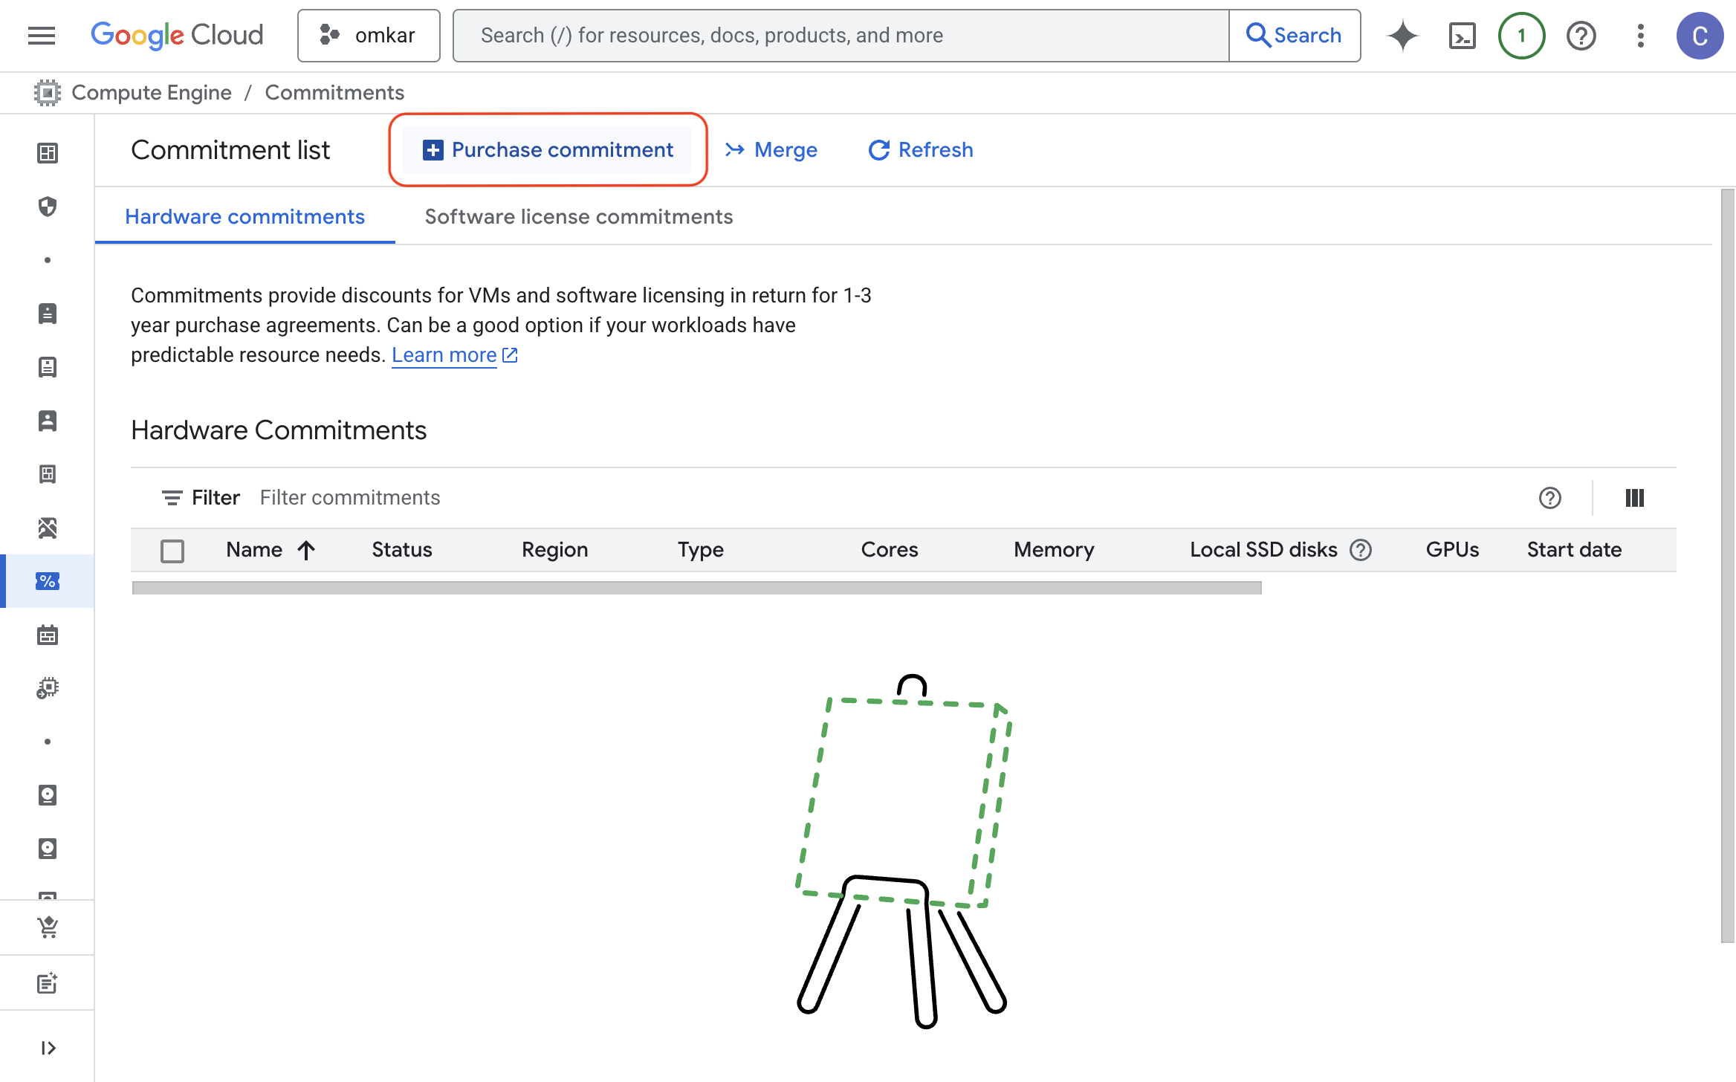Click the Purchase commitment button

point(548,149)
